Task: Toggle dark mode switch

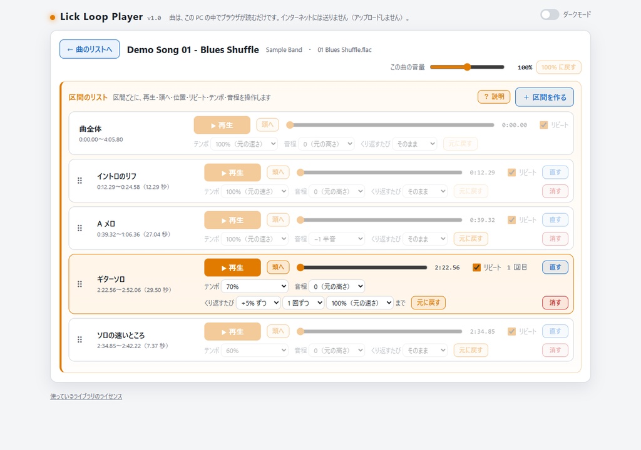Action: 550,15
